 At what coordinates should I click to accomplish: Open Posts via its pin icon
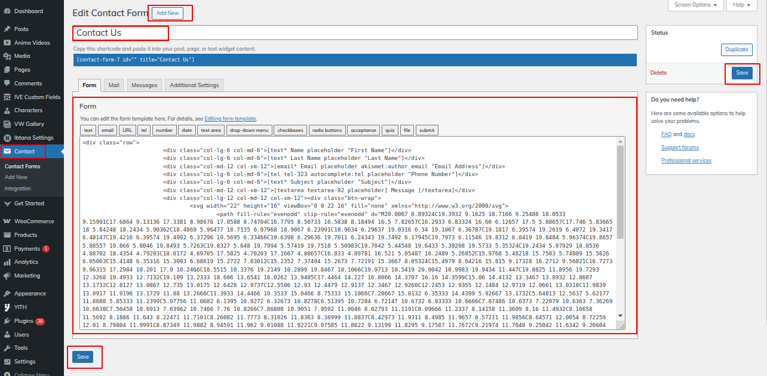tap(7, 29)
